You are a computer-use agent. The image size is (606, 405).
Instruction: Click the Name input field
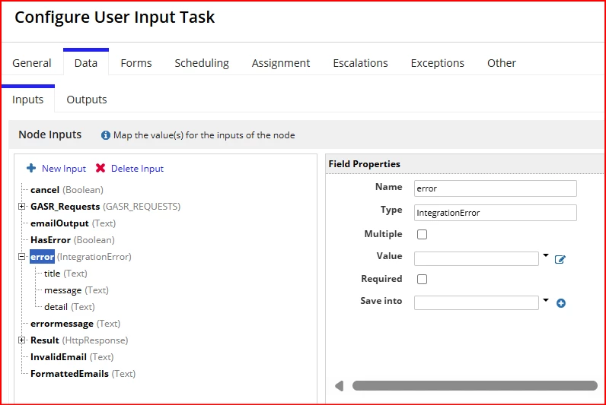click(496, 188)
